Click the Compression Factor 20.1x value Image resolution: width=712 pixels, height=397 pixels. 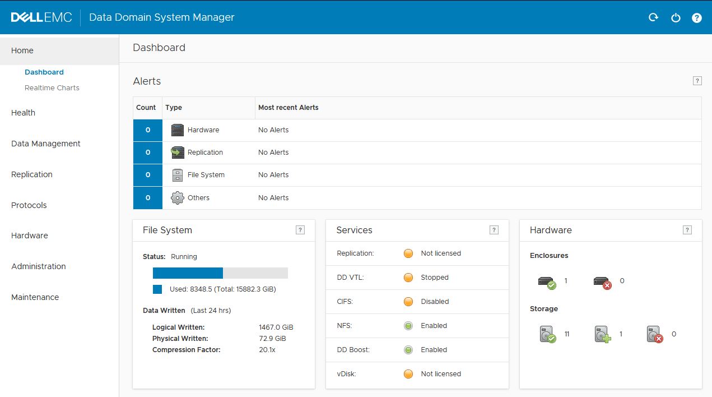click(267, 350)
